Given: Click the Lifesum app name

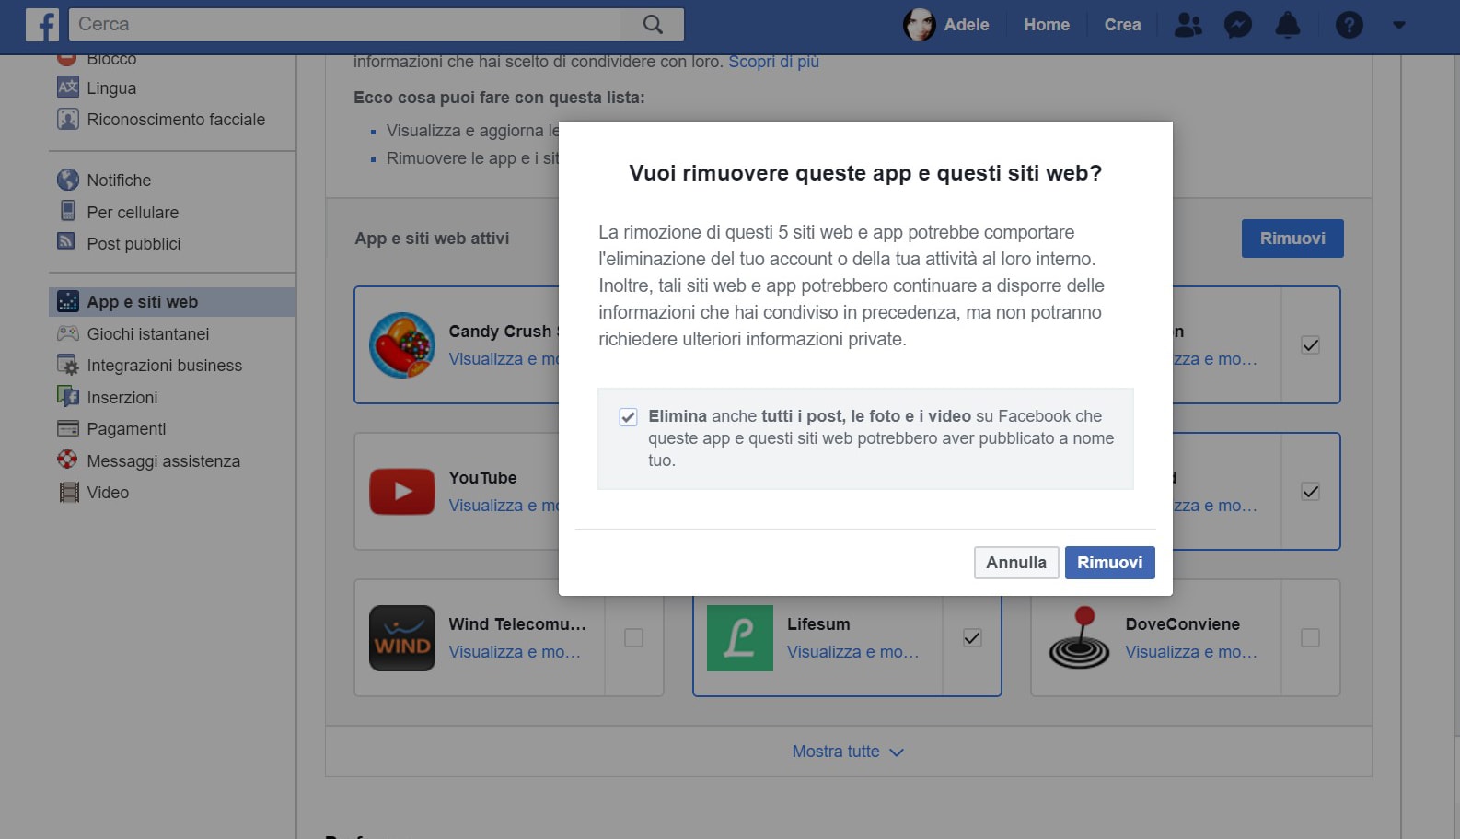Looking at the screenshot, I should click(x=818, y=624).
